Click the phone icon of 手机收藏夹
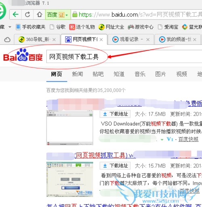Image resolution: width=202 pixels, height=207 pixels. 18,27
